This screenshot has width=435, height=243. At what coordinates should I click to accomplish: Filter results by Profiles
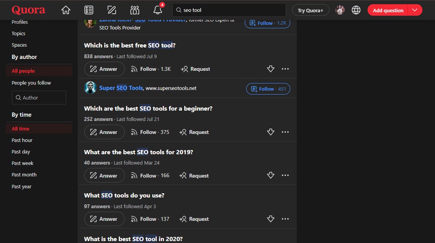(x=20, y=22)
